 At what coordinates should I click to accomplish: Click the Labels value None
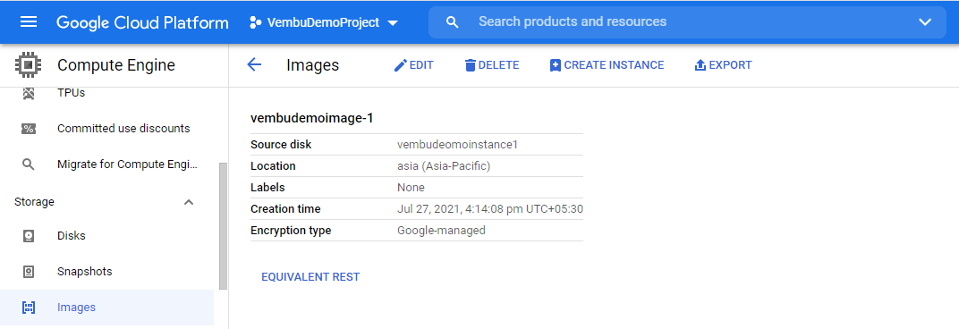[411, 188]
